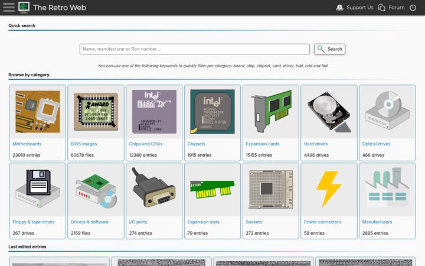Screen dimensions: 425x266
Task: Click '60678 files' text
Action: [x=82, y=155]
